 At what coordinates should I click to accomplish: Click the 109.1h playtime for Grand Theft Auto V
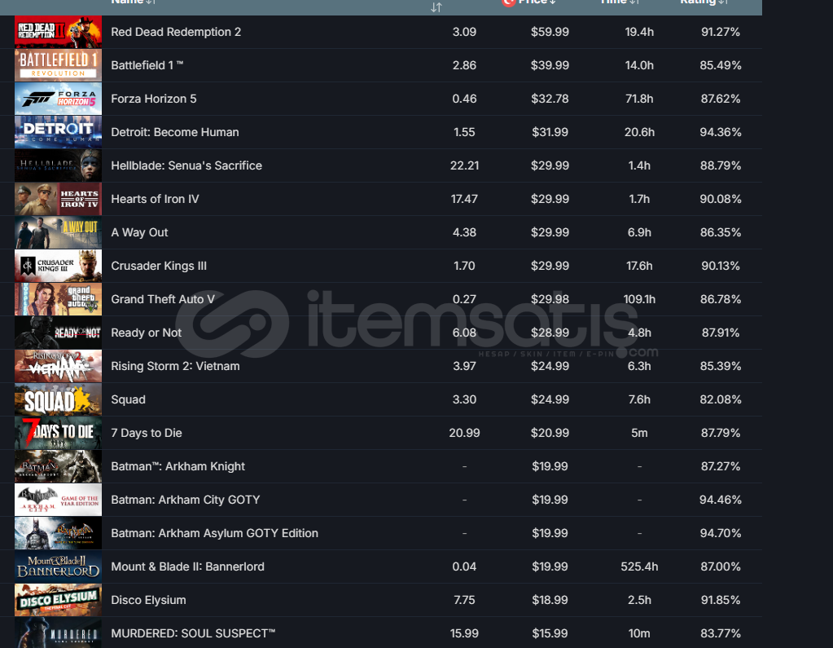[639, 300]
